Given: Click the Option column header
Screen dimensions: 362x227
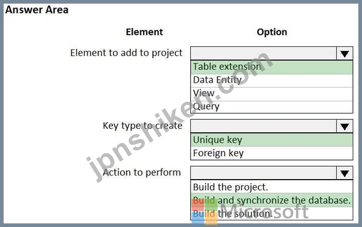Looking at the screenshot, I should coord(272,32).
